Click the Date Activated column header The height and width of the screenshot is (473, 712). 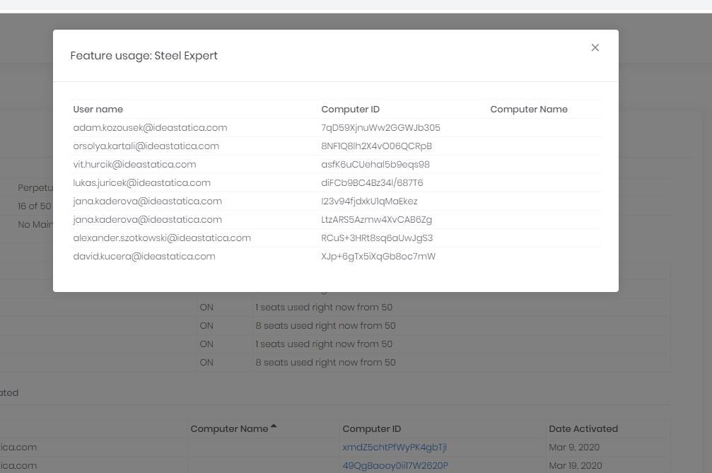click(583, 428)
